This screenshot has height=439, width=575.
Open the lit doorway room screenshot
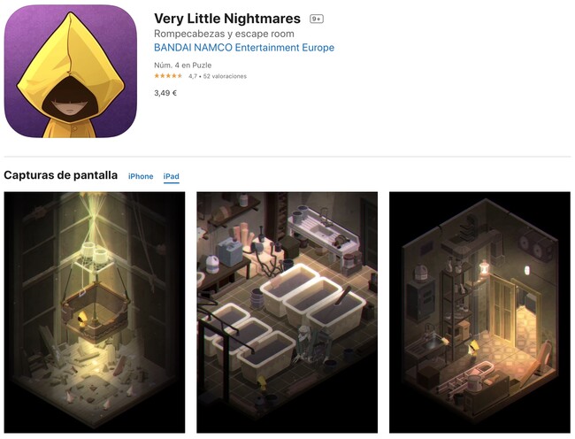479,312
